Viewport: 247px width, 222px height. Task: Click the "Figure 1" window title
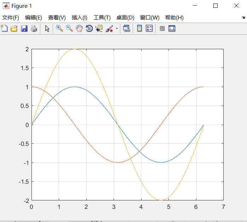click(22, 6)
